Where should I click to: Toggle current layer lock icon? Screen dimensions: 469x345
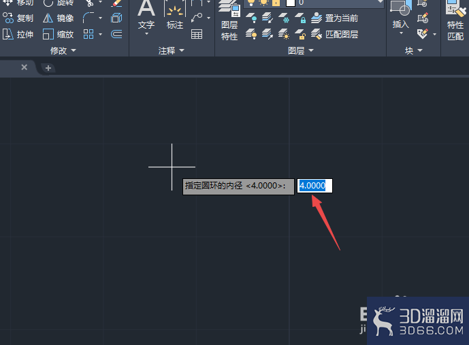coord(276,3)
